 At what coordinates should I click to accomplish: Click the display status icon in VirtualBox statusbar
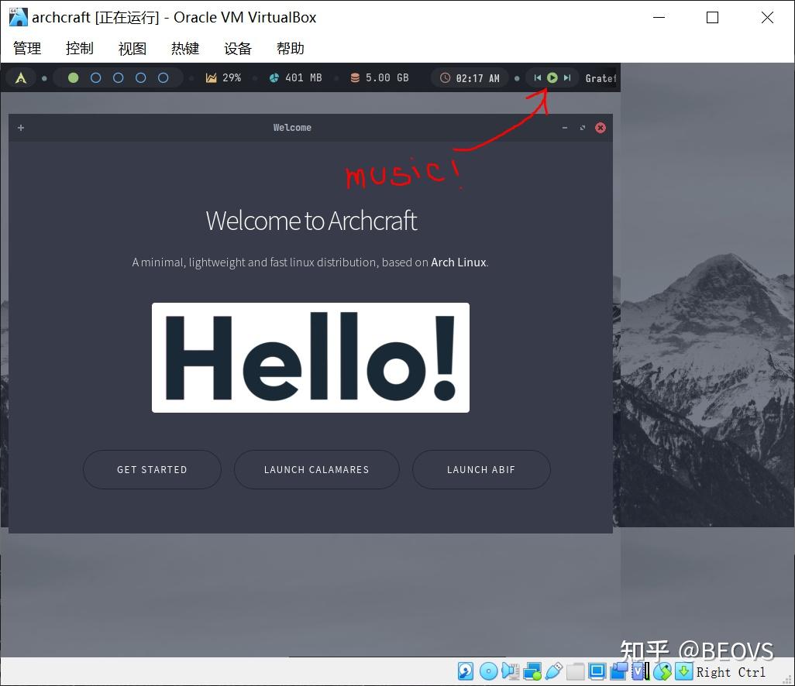597,671
